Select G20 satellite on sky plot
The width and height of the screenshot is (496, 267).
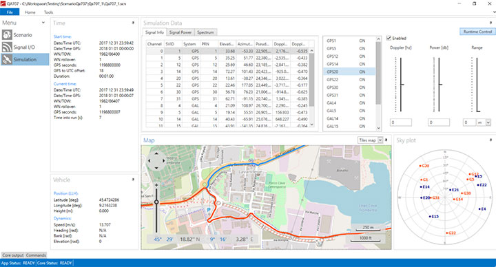424,166
